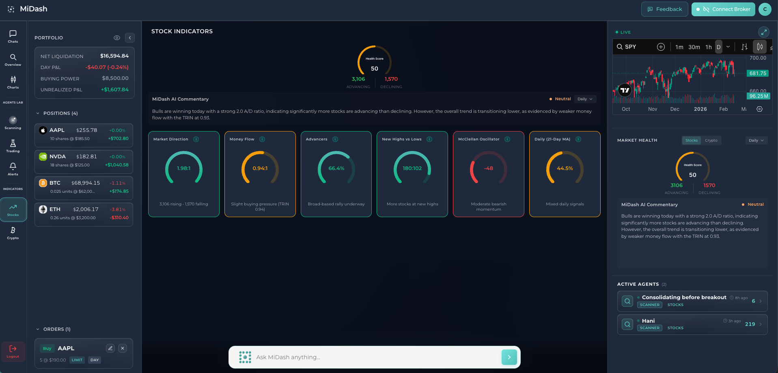Show info for Advancers card
The image size is (778, 373).
(335, 139)
